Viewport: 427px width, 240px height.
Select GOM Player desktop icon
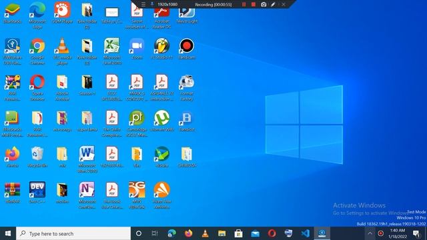(x=62, y=13)
